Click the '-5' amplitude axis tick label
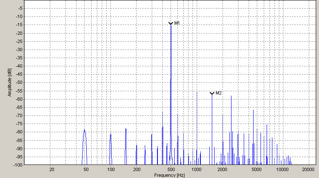Viewport: 319px width, 178px height. pos(20,8)
